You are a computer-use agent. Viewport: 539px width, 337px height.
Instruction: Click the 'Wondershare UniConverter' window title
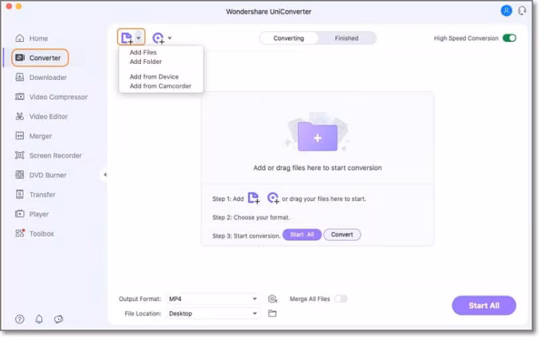coord(268,11)
